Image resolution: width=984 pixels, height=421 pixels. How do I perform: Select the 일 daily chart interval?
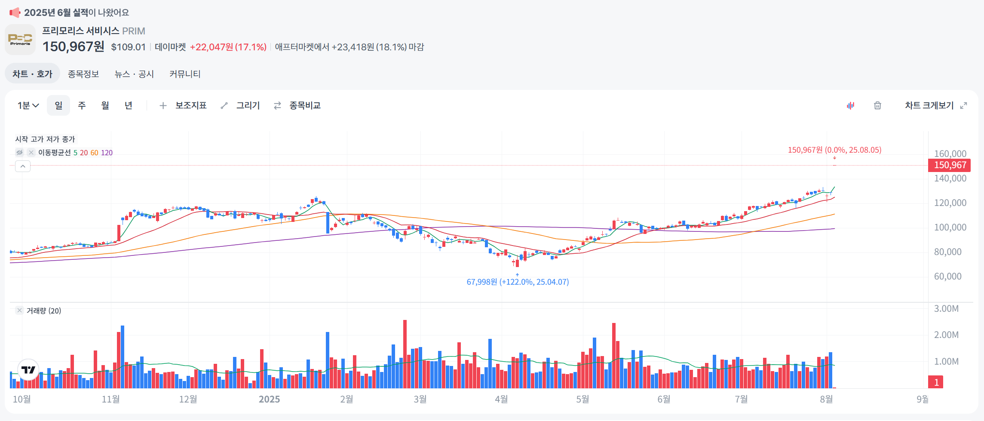tap(58, 105)
